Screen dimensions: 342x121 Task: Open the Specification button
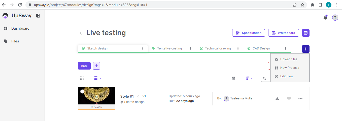pyautogui.click(x=249, y=33)
